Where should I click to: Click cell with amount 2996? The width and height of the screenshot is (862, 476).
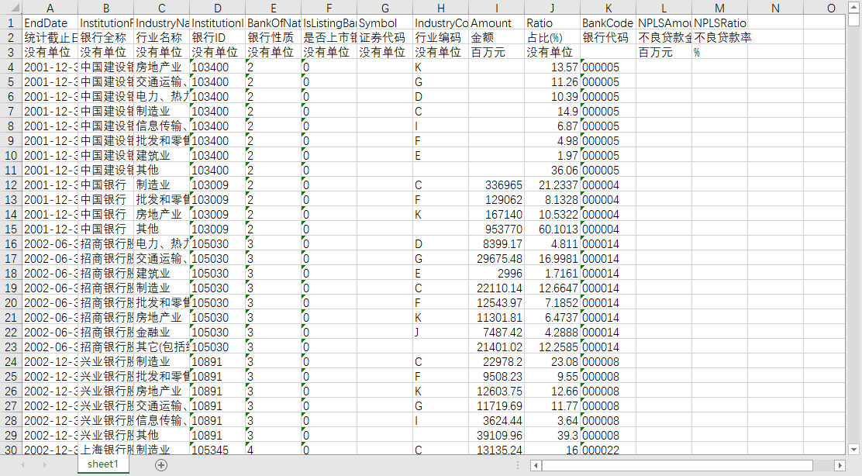(496, 274)
